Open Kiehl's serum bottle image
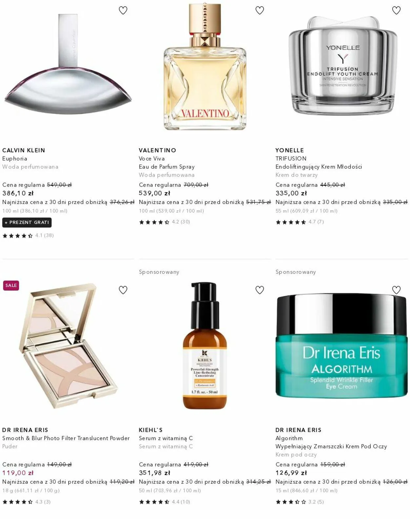The height and width of the screenshot is (519, 410). click(x=205, y=346)
